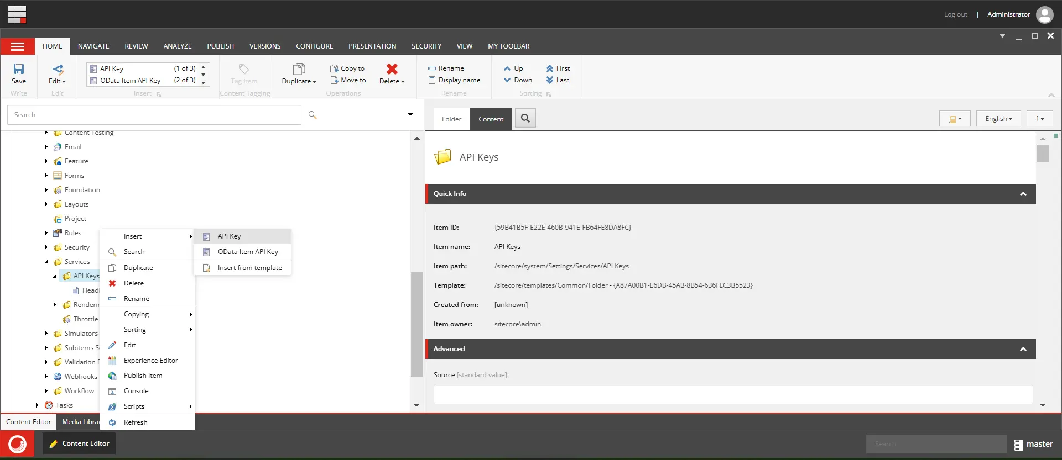Move item to First position
The height and width of the screenshot is (460, 1062).
(x=558, y=68)
